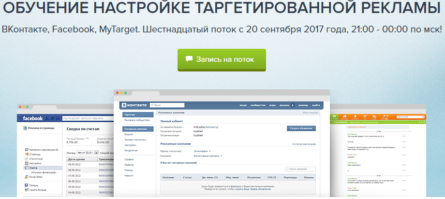
Task: Click the Поиск кампаний search field
Action: [x=301, y=169]
